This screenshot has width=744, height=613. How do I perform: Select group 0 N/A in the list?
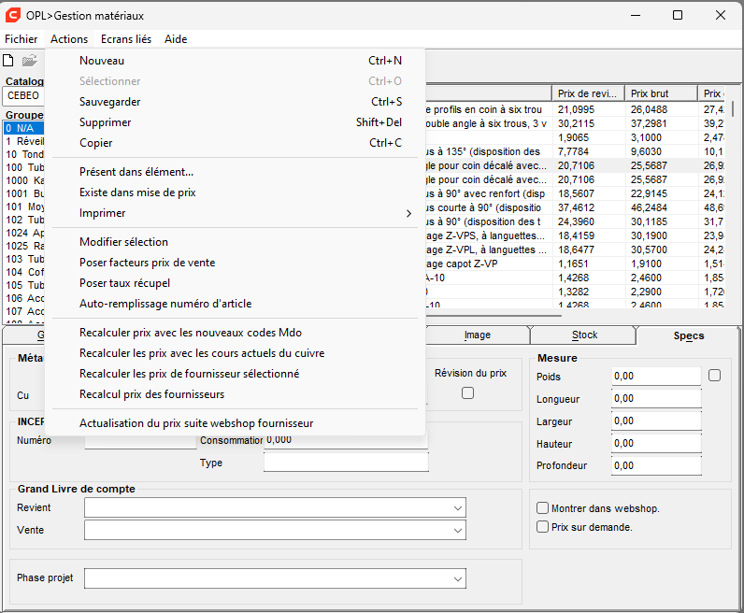tap(24, 128)
